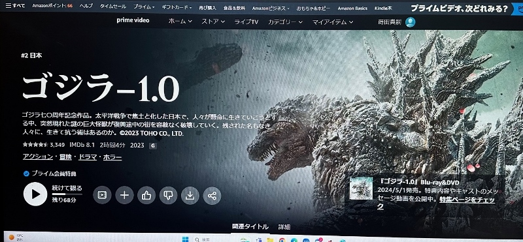Click the blue Prime checkmark badge
The width and height of the screenshot is (523, 242).
coord(26,174)
